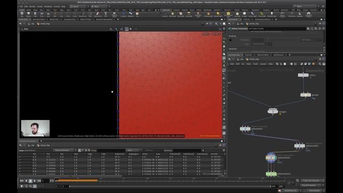Viewport: 343px width, 193px height.
Task: Add a Point Light from the shelf
Action: 173,14
